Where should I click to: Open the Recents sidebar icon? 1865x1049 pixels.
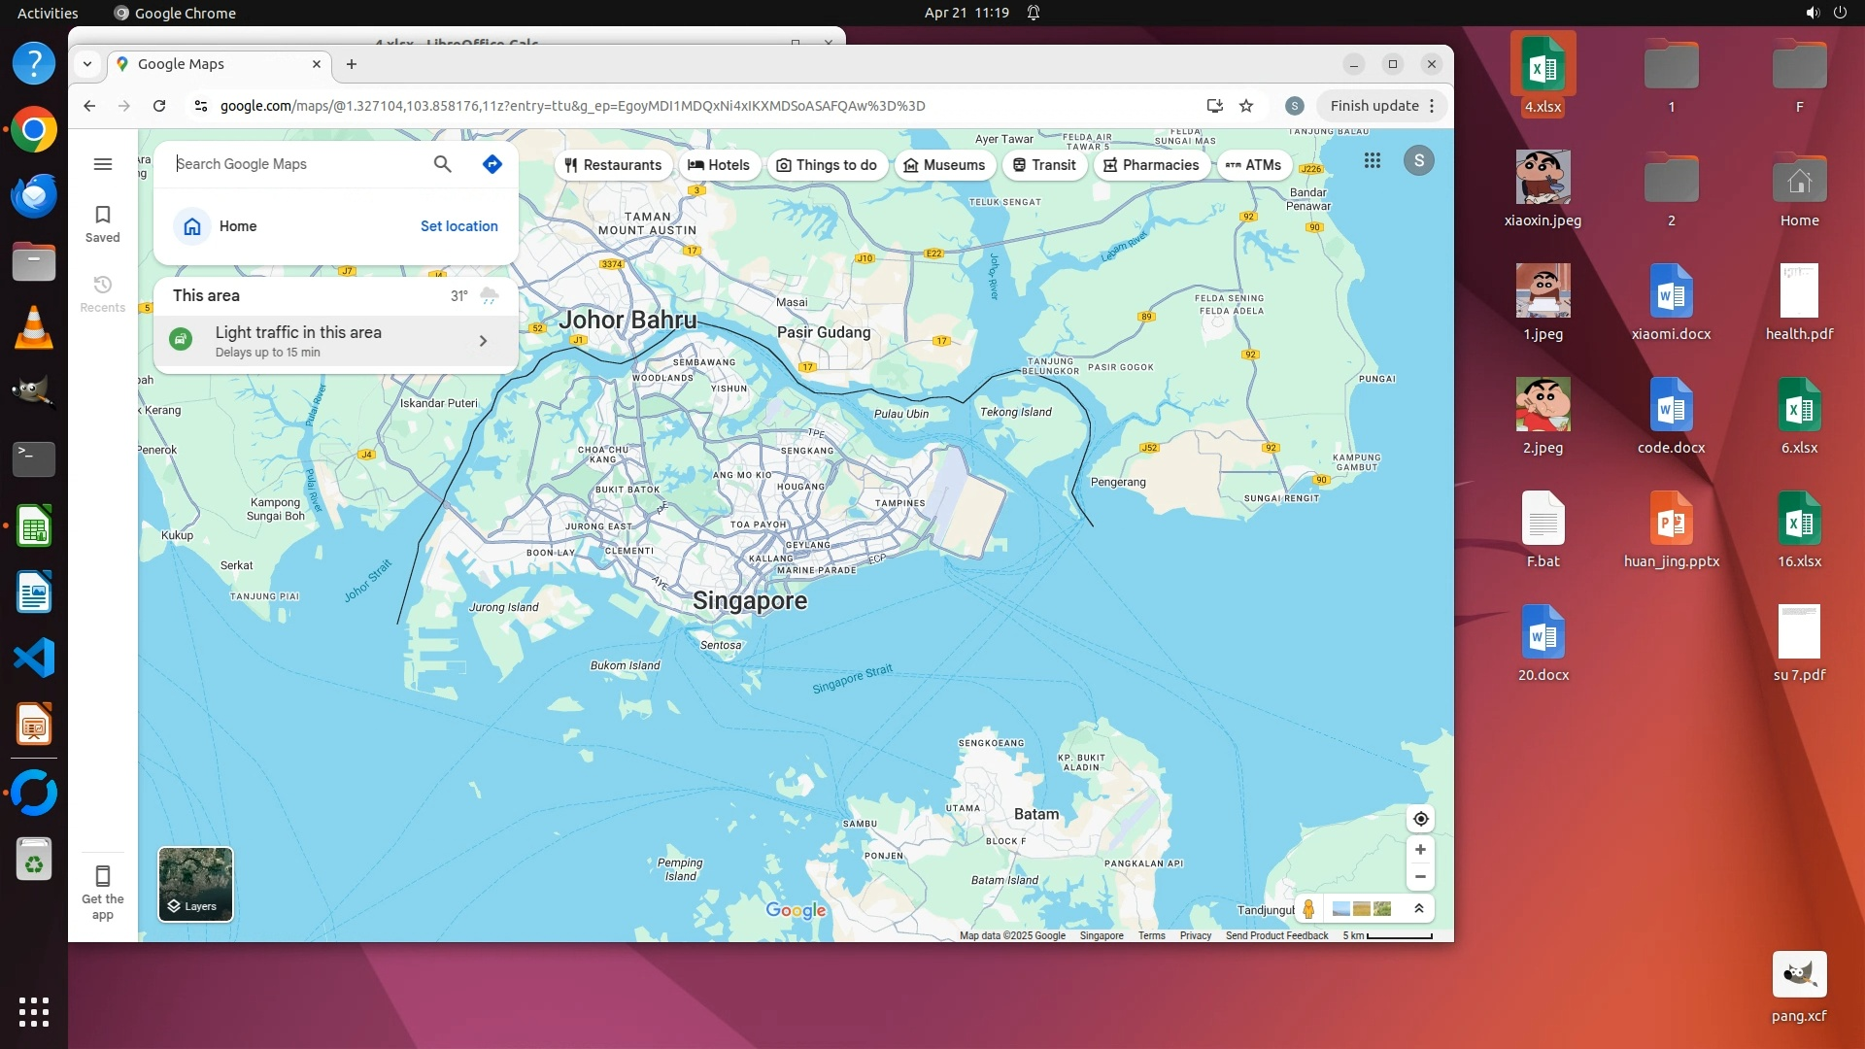(x=103, y=293)
